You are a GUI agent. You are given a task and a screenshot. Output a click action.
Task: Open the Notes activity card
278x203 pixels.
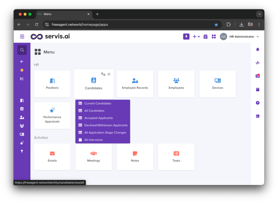tap(135, 157)
